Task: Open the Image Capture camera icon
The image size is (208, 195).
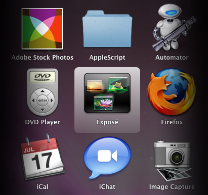Action: coord(173,160)
